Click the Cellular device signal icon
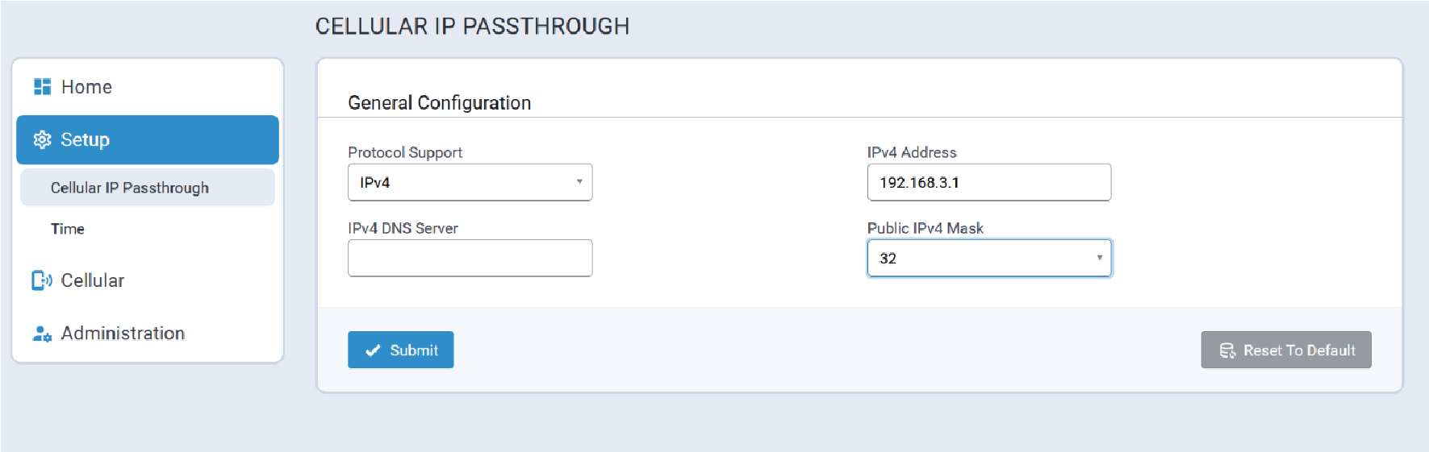 [42, 280]
